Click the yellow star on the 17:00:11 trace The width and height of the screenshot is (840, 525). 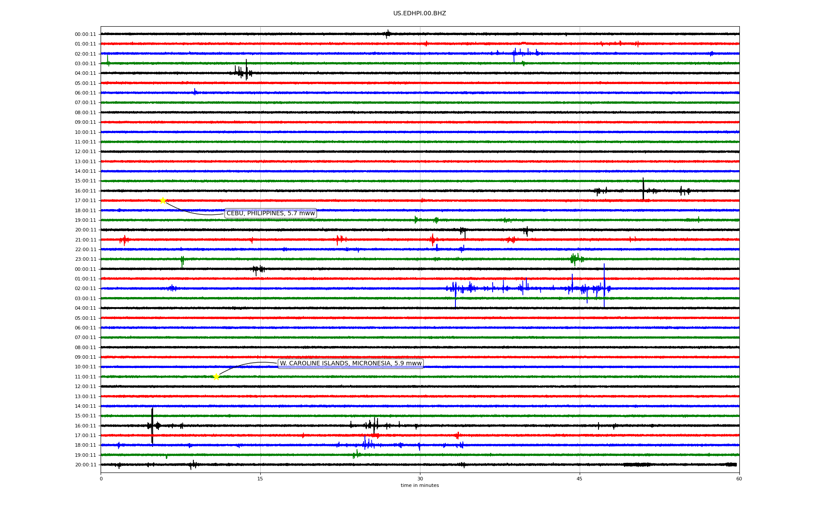(163, 200)
